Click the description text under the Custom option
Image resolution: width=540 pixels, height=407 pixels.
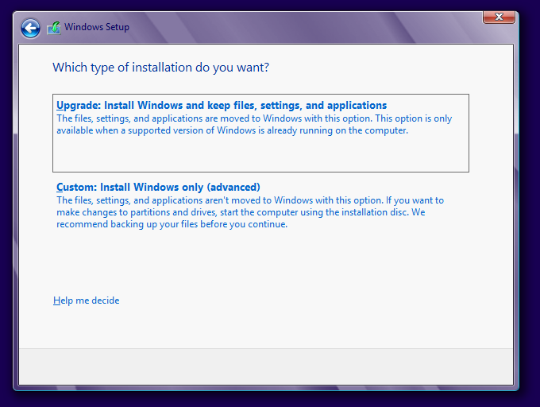tap(250, 212)
